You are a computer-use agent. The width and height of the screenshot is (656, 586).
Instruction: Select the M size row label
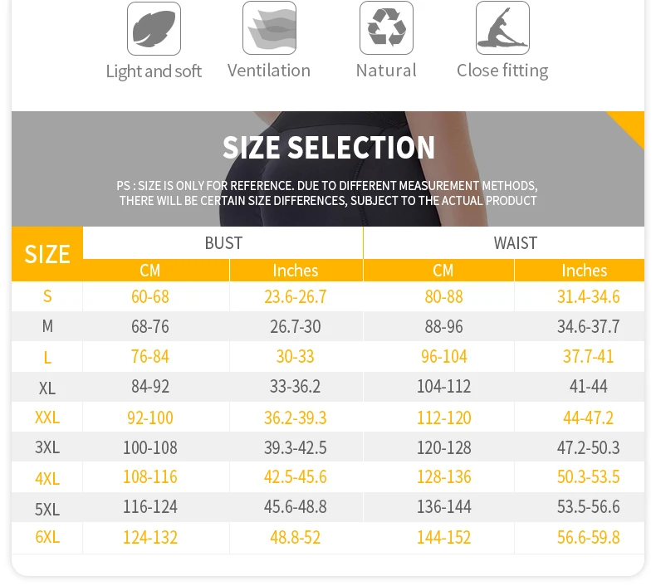(x=47, y=326)
